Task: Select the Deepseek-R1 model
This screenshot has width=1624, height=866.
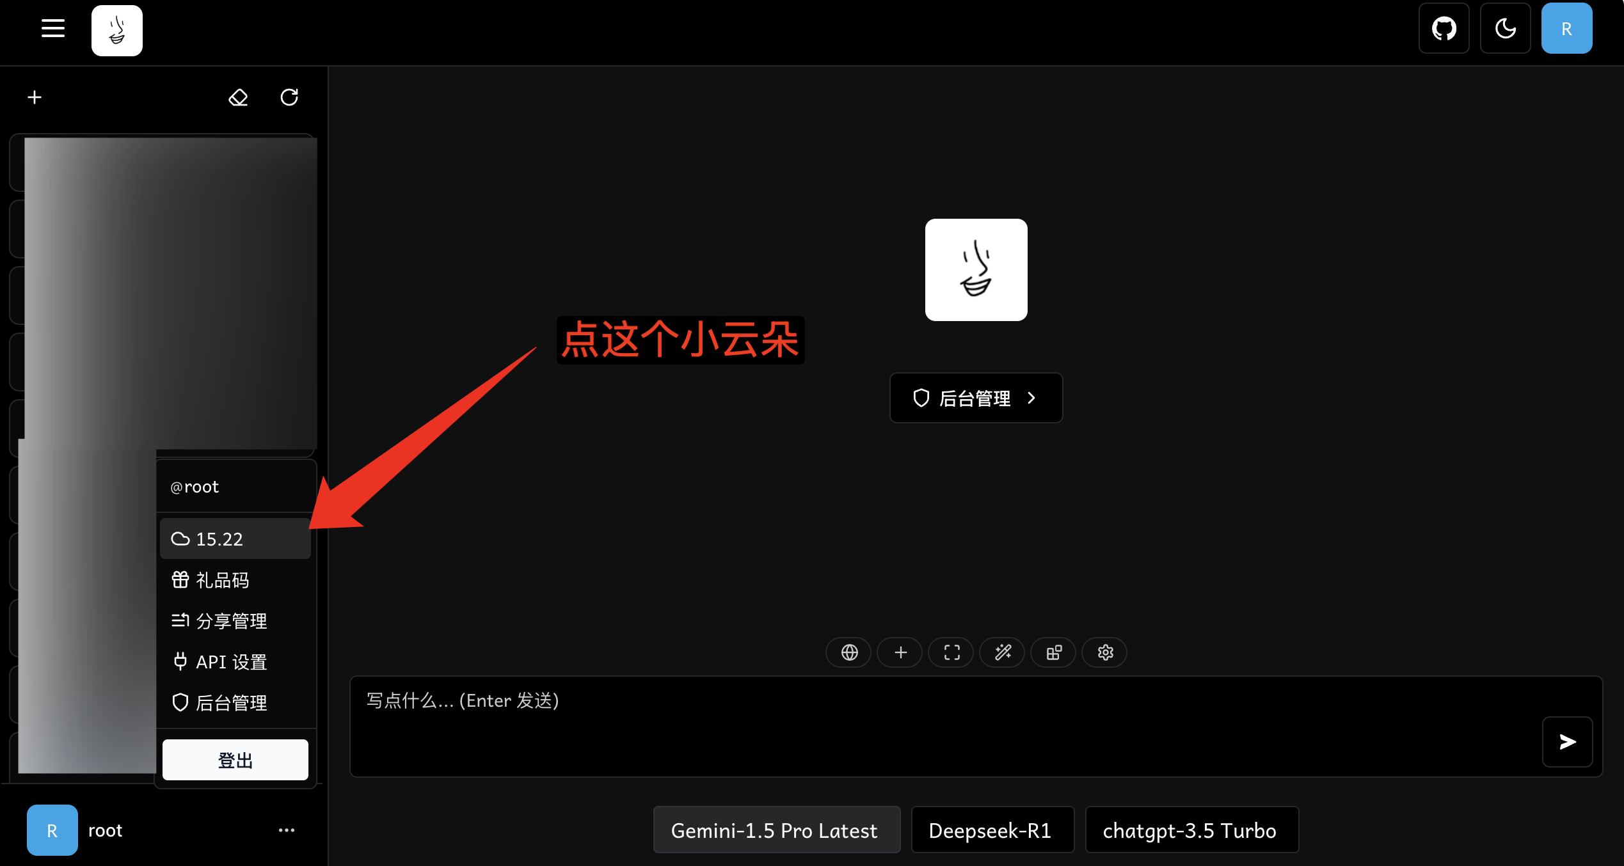Action: tap(992, 830)
